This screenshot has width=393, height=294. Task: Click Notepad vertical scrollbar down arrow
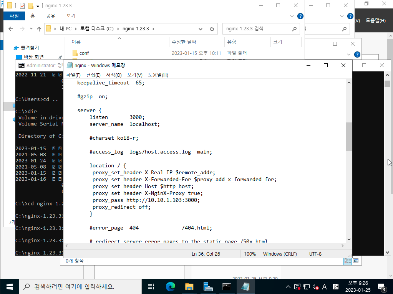pos(349,239)
